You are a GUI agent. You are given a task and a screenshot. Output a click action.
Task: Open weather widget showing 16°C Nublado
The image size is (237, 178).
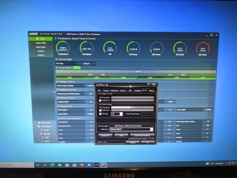click(215, 163)
